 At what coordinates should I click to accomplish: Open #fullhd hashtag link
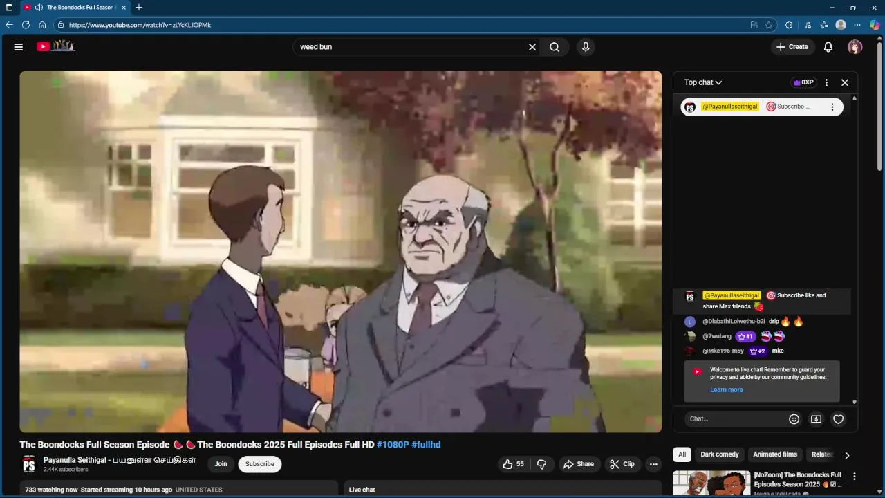pyautogui.click(x=426, y=445)
